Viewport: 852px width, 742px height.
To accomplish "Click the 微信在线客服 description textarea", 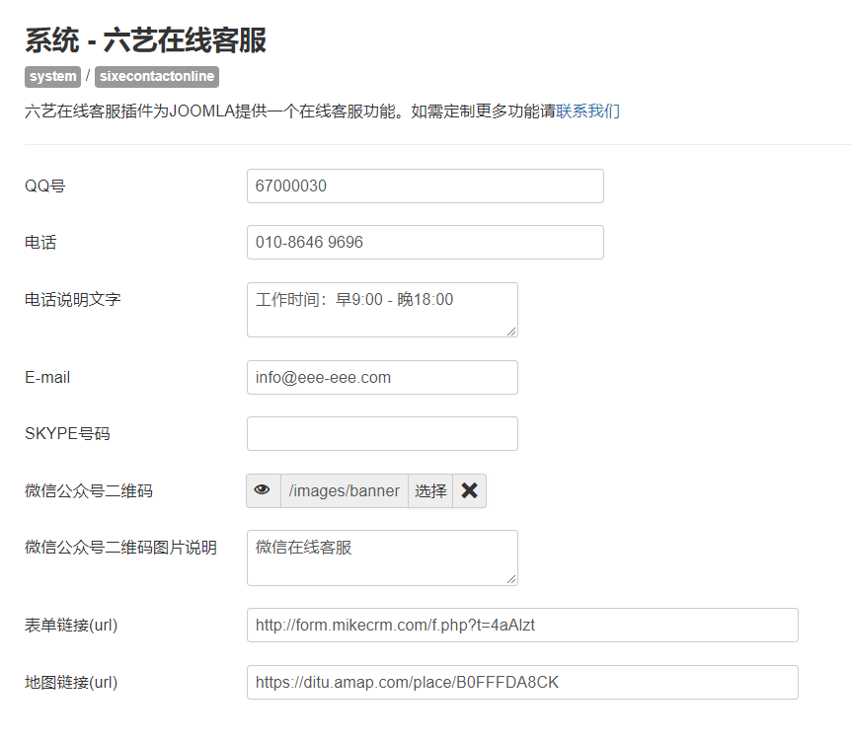I will click(381, 556).
